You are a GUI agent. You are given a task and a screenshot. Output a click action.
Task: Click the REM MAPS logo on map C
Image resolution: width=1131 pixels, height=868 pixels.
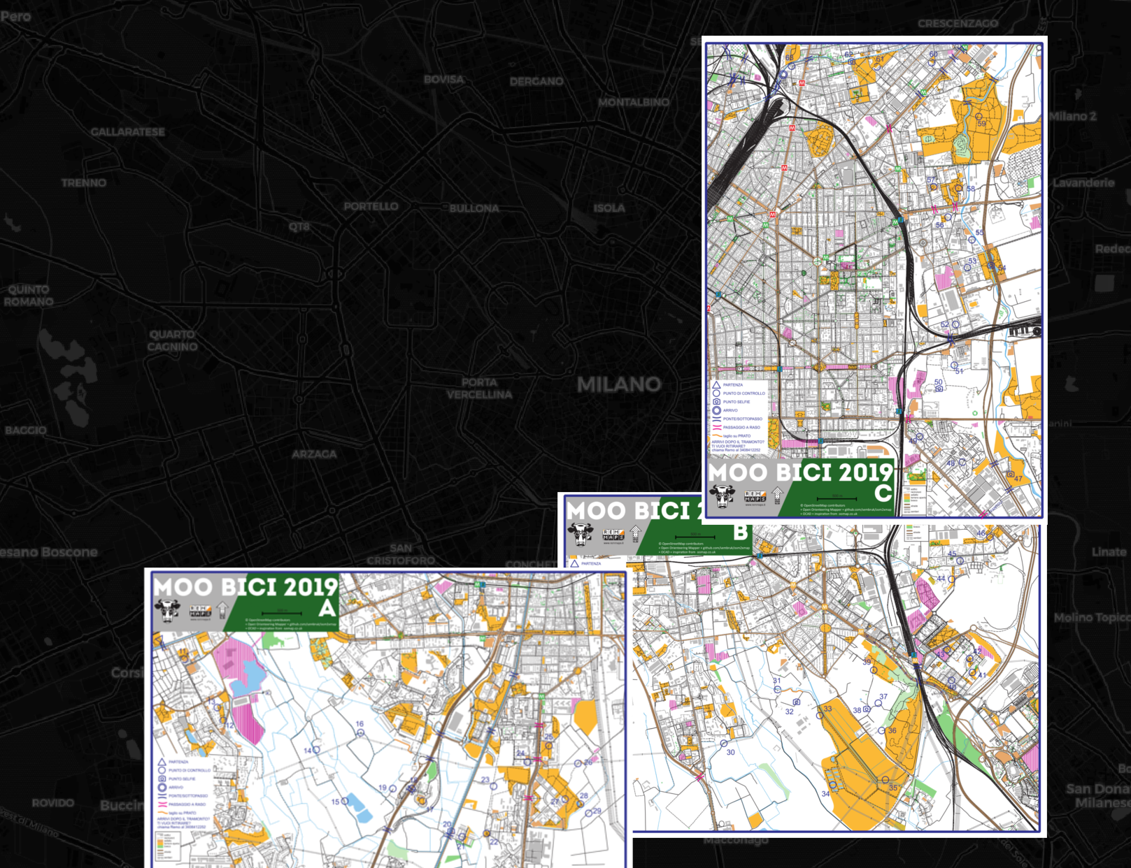[x=755, y=496]
